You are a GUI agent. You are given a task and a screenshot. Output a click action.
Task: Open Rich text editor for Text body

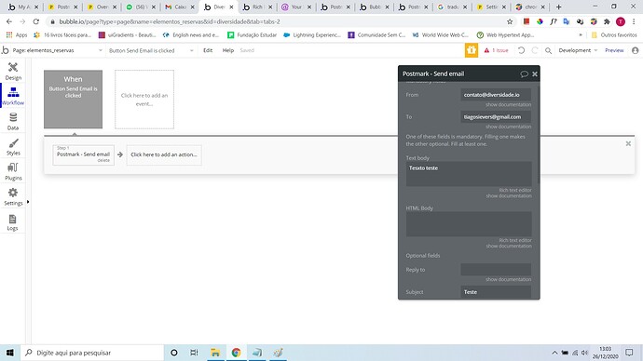coord(515,191)
